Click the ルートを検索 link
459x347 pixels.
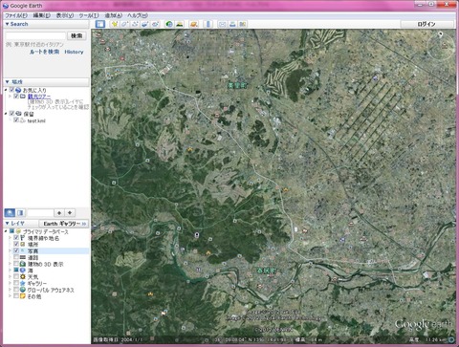[x=44, y=52]
